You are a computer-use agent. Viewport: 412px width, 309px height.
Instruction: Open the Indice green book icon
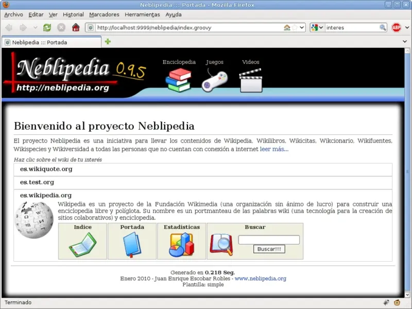click(83, 245)
